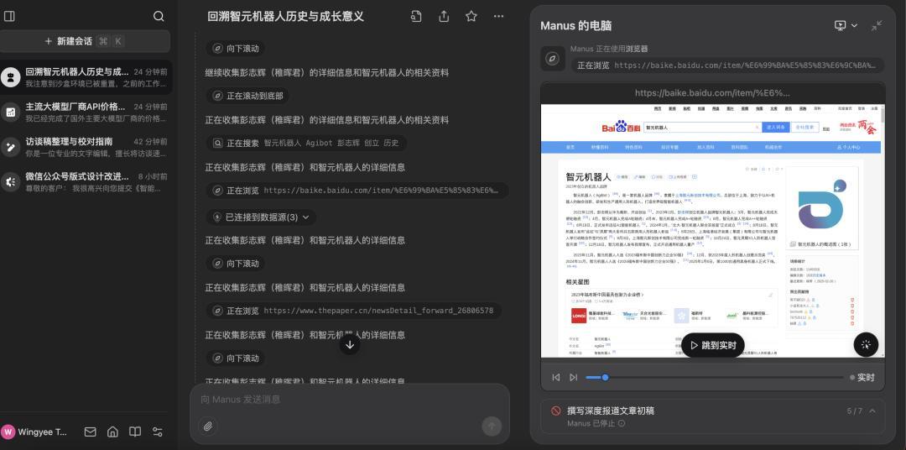This screenshot has width=906, height=450.
Task: Click the icon beside 微信公众号版式设计改进
Action: tap(10, 181)
